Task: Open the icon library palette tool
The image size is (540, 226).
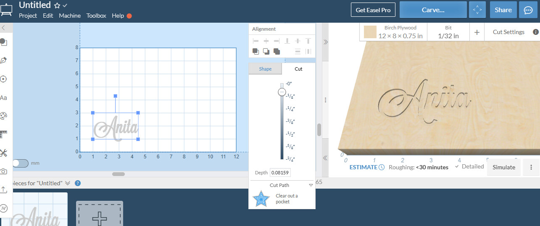Action: tap(3, 116)
